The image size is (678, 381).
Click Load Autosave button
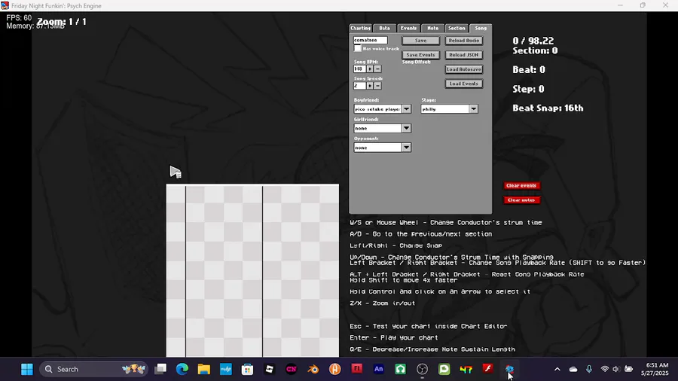(464, 69)
